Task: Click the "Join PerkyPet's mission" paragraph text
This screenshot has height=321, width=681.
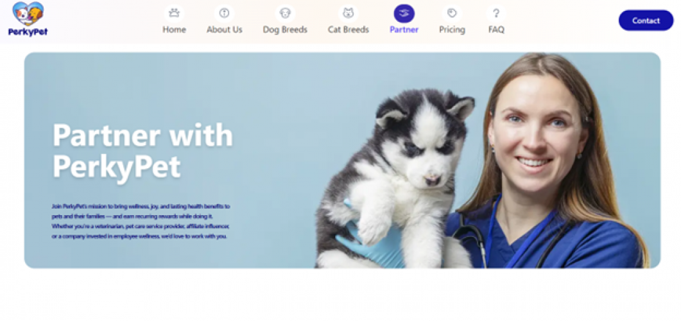Action: coord(141,221)
